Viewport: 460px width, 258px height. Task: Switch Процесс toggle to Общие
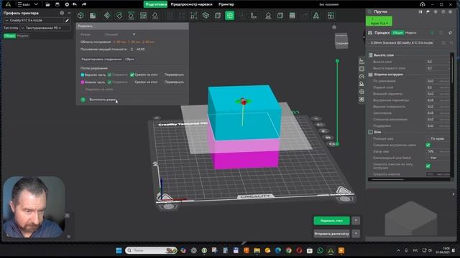397,33
